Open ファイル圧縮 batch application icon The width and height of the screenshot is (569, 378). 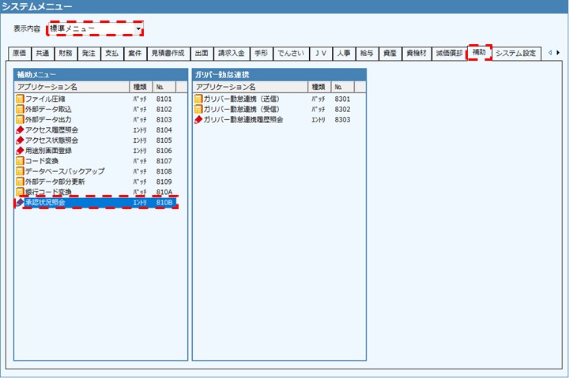click(x=20, y=99)
